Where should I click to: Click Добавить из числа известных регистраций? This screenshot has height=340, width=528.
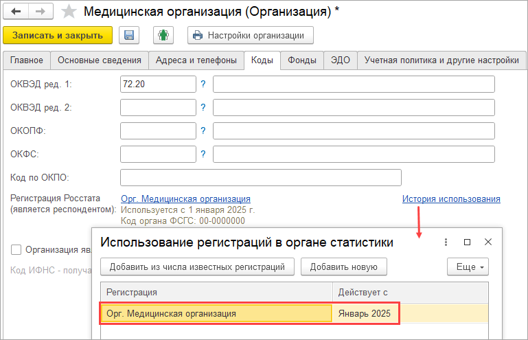(x=197, y=267)
